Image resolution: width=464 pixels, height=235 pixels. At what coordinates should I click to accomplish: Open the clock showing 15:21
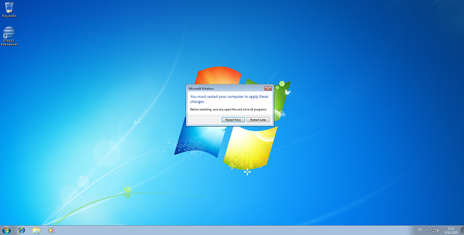pos(451,230)
